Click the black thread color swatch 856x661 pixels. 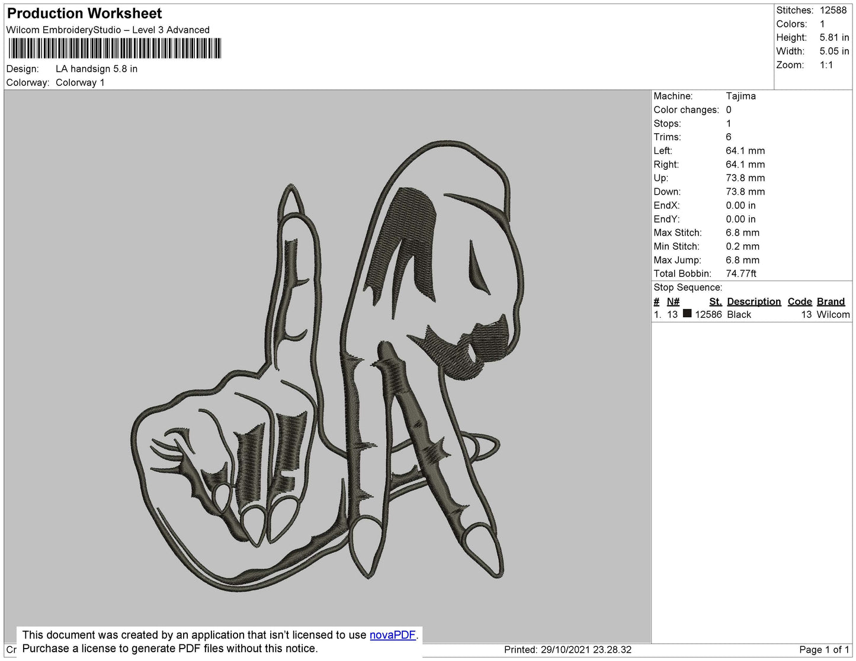coord(687,314)
